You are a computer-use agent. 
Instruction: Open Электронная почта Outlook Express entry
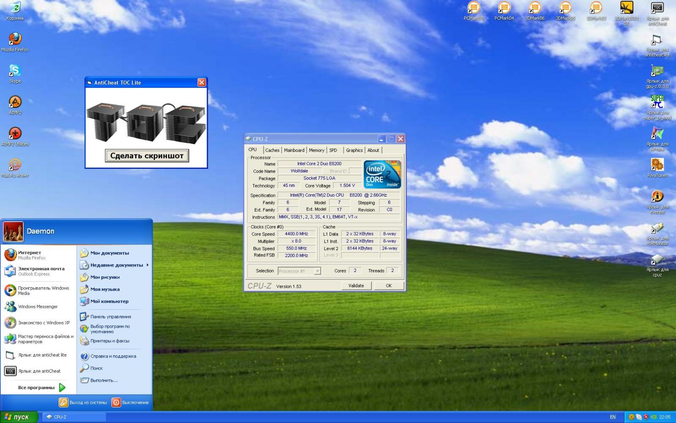pos(39,271)
